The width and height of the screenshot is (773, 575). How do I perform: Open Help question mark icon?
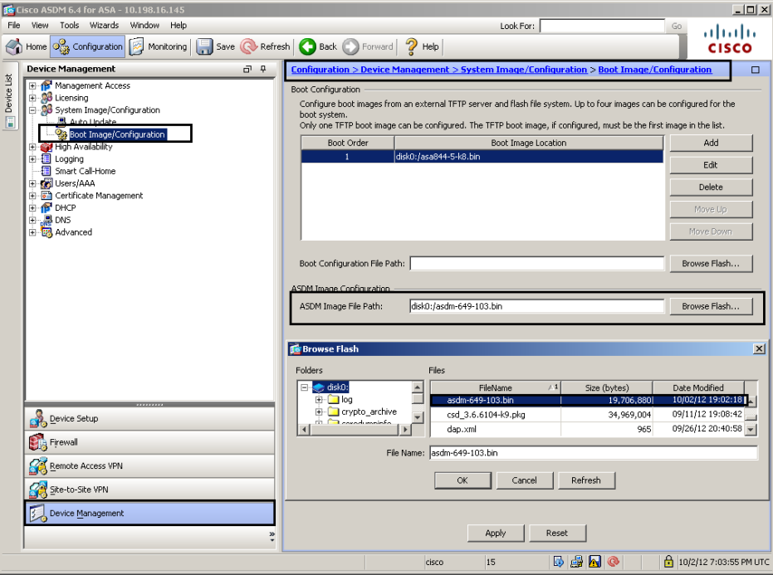point(411,46)
